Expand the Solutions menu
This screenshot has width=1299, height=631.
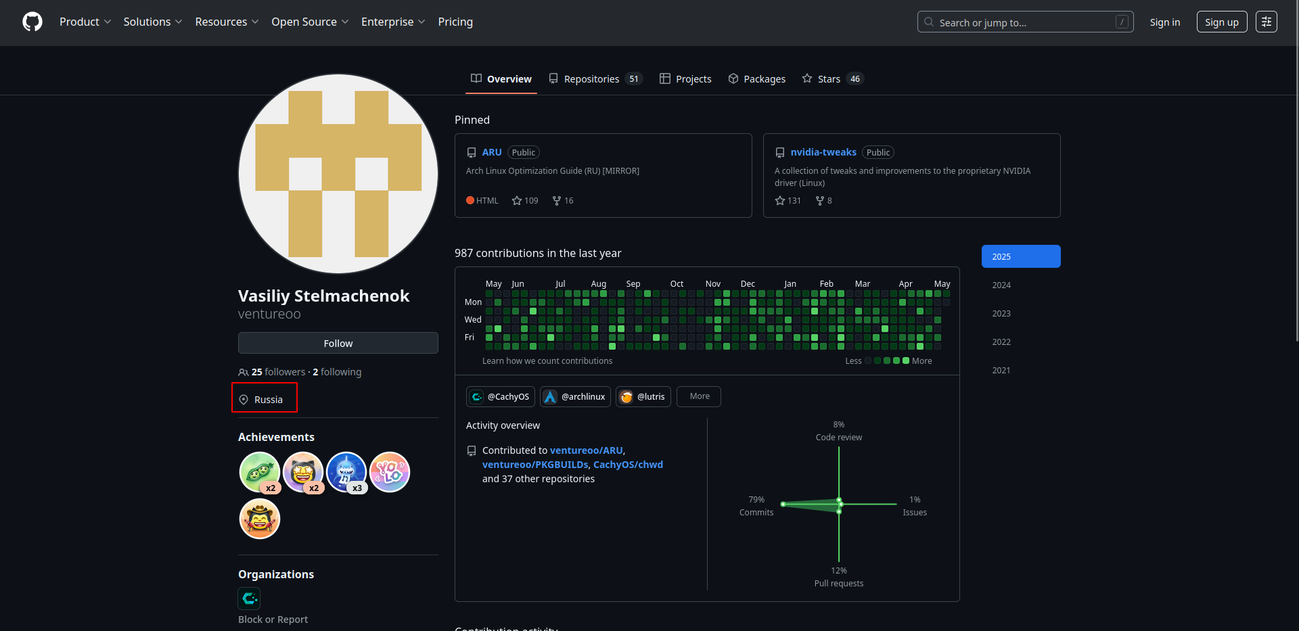153,22
